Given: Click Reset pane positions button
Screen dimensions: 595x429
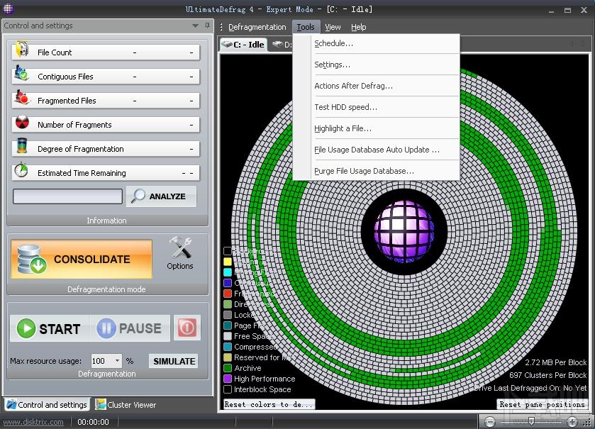Looking at the screenshot, I should pos(542,404).
